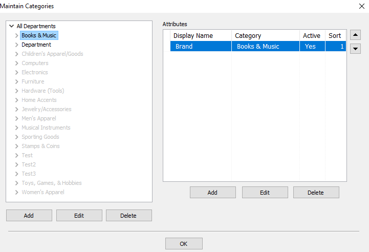The height and width of the screenshot is (252, 369).
Task: Expand the Musical Instruments chevron
Action: point(16,128)
